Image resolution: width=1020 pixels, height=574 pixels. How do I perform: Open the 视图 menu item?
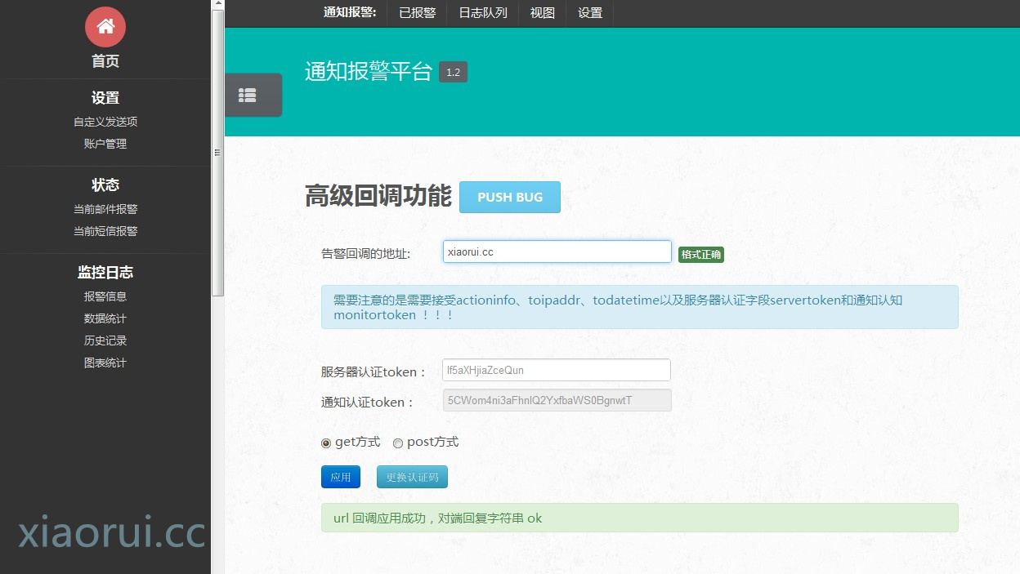[542, 13]
